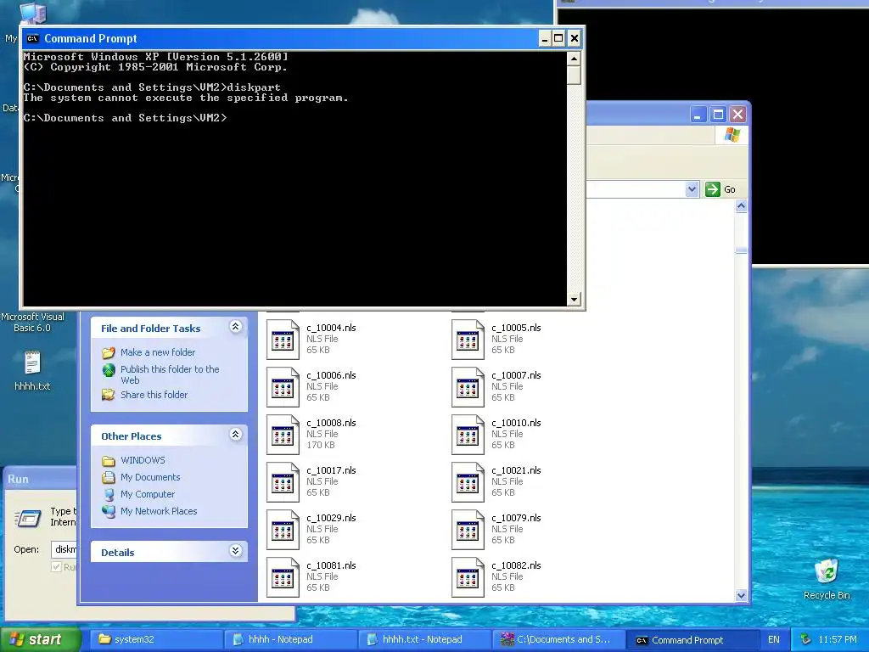Open the c_10004.nls file icon

tap(283, 340)
